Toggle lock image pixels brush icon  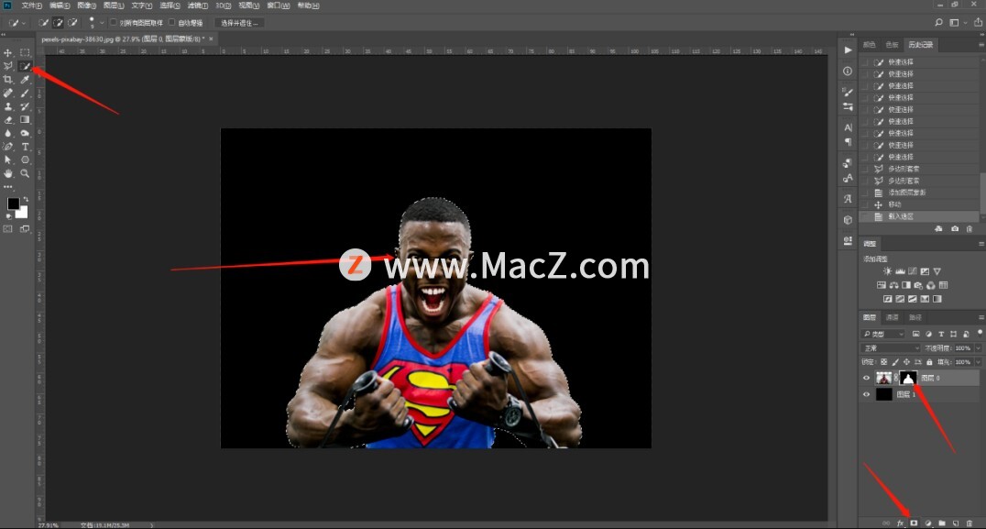point(895,362)
